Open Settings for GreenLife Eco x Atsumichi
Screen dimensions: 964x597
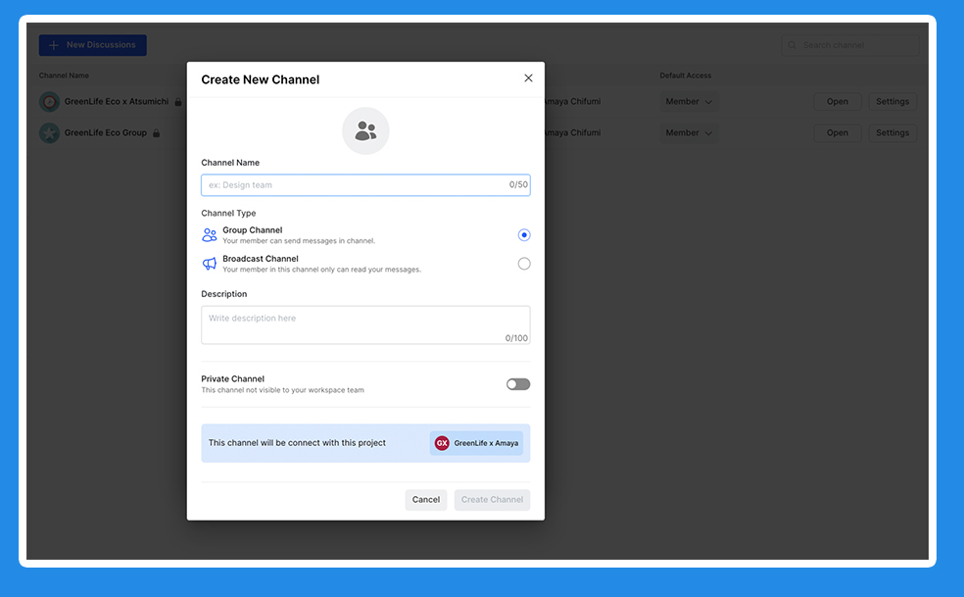(892, 102)
